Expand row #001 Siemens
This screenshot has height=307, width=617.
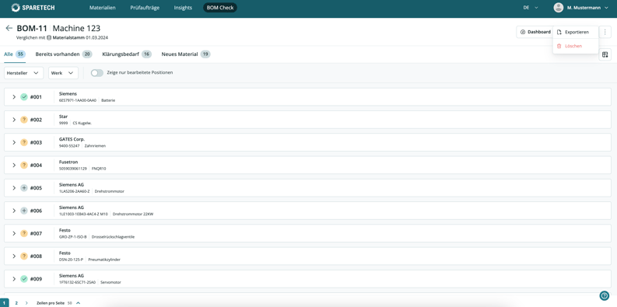tap(14, 96)
